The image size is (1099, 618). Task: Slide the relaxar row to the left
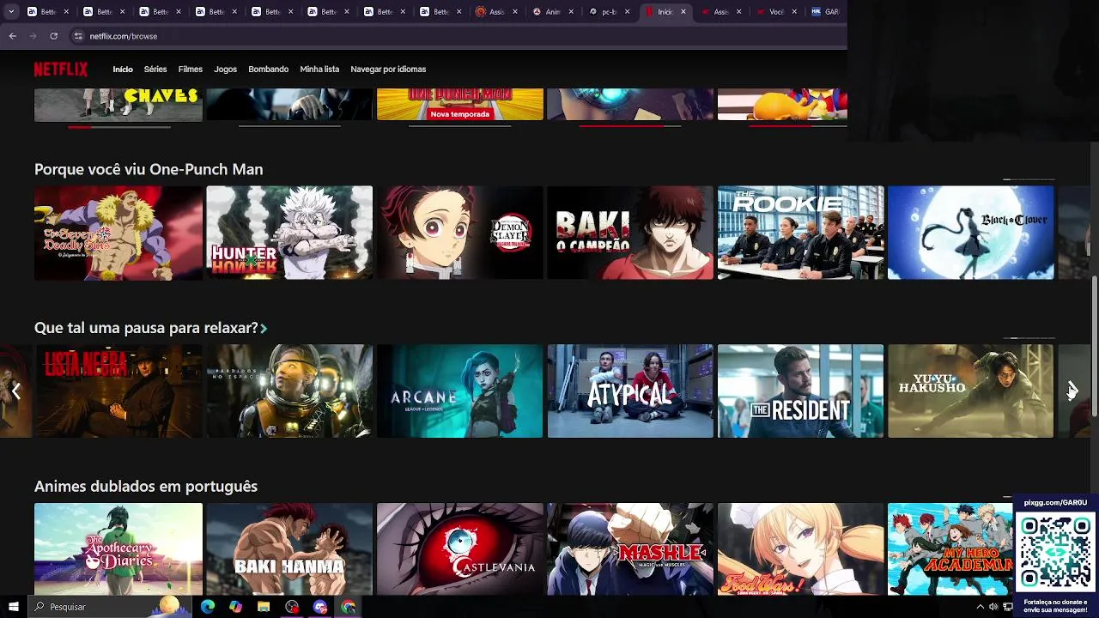coord(15,391)
